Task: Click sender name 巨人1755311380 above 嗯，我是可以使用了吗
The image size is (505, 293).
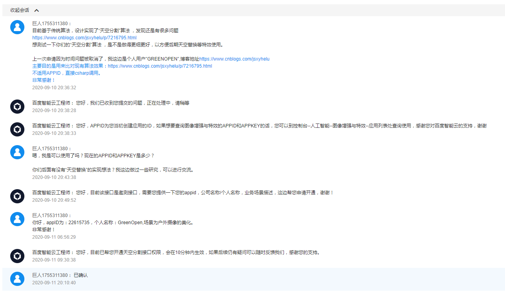Action: pos(51,149)
